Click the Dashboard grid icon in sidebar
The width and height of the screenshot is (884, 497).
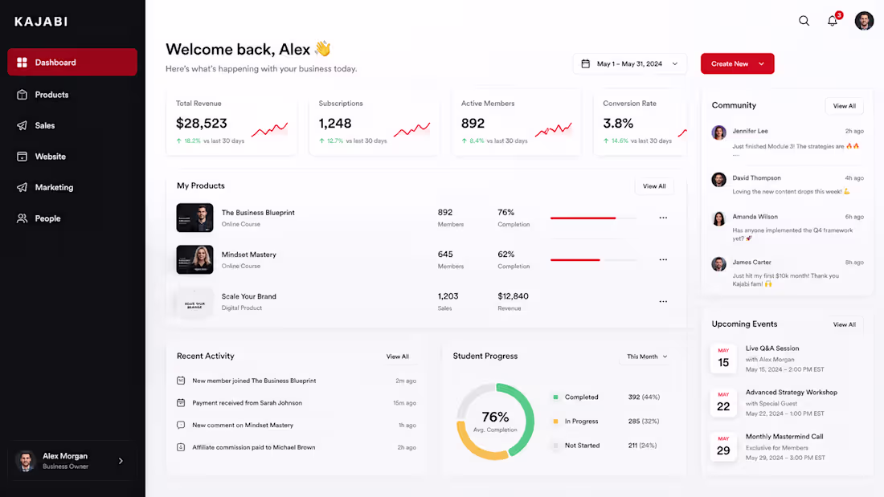[22, 63]
